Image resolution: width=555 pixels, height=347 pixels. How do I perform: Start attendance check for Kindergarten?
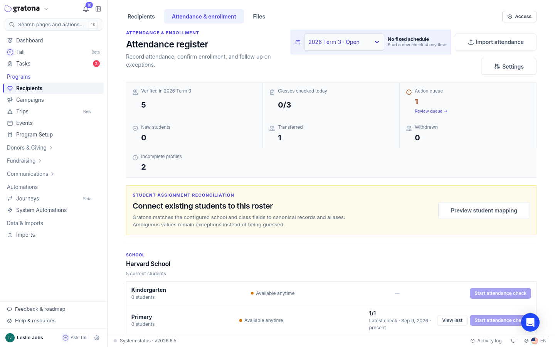[x=500, y=293]
